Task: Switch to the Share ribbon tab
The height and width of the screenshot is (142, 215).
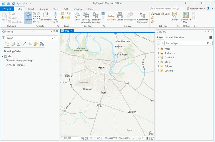Action: point(91,9)
